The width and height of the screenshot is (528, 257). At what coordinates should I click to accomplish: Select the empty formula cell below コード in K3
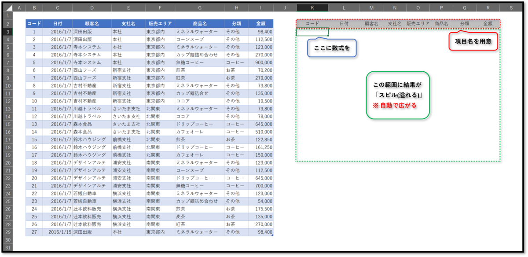pyautogui.click(x=312, y=32)
